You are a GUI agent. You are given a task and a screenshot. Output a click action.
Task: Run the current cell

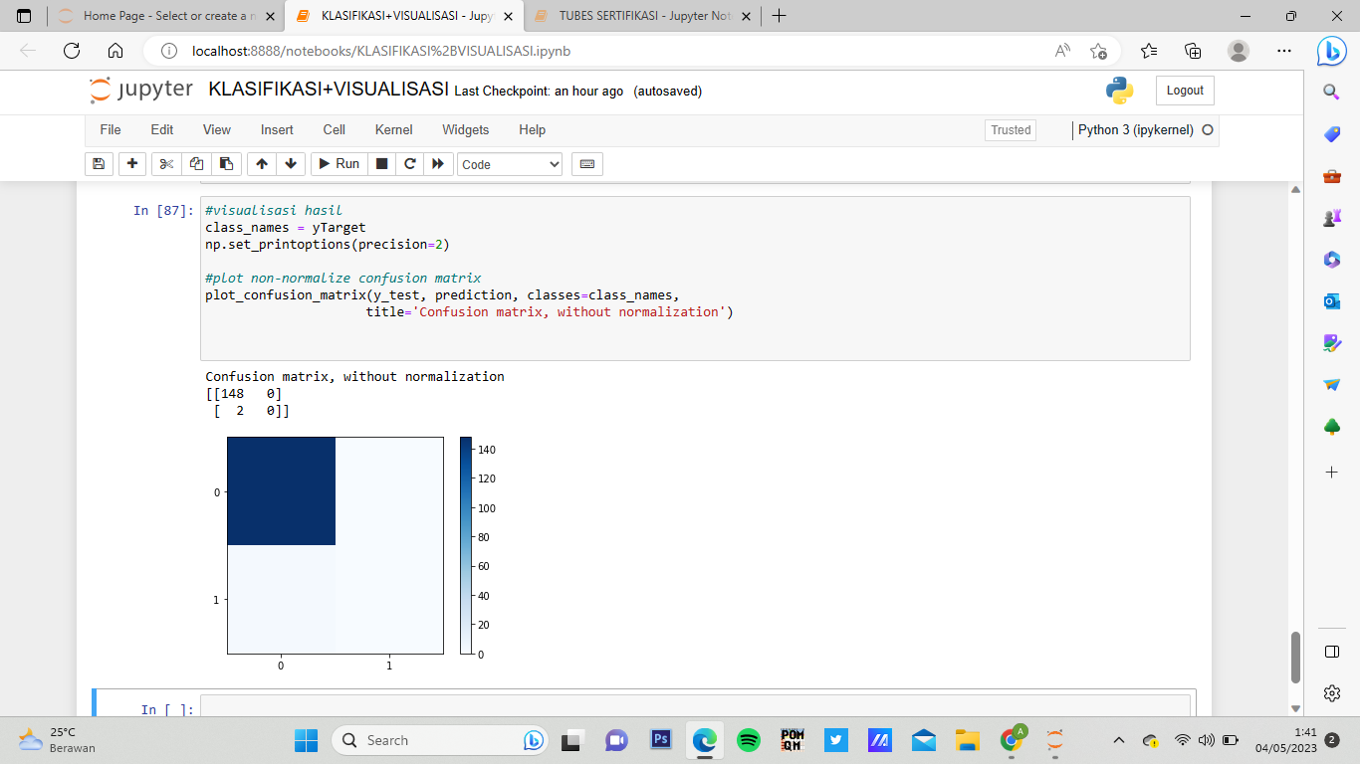339,164
